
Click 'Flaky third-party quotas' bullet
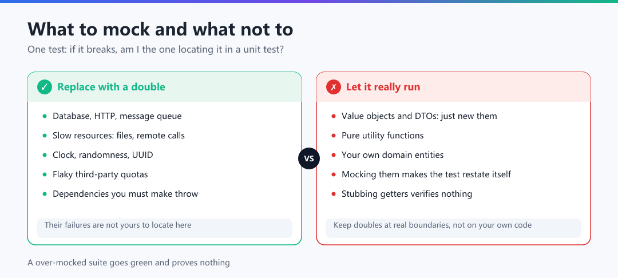tap(100, 174)
